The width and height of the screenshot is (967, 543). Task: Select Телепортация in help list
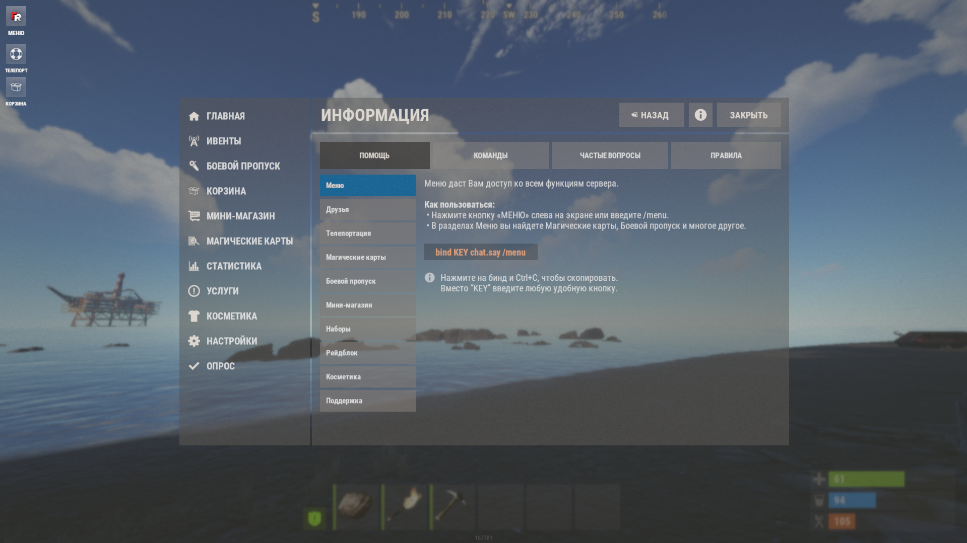click(x=368, y=234)
